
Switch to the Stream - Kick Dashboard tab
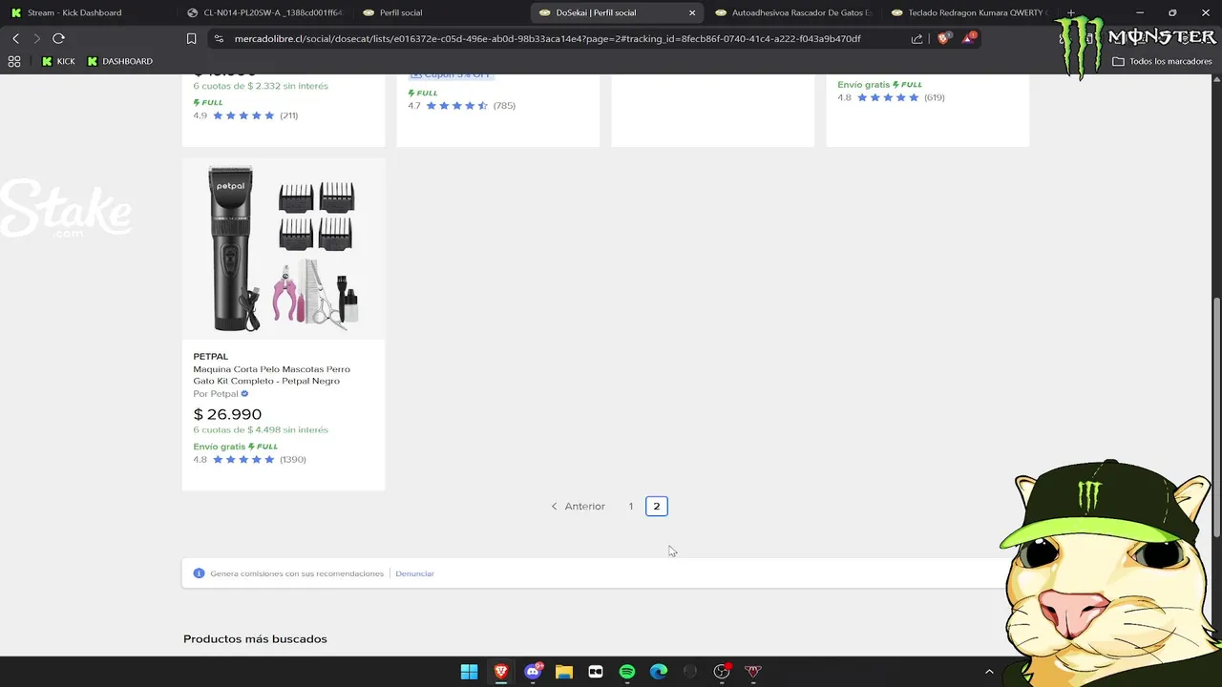click(x=86, y=12)
